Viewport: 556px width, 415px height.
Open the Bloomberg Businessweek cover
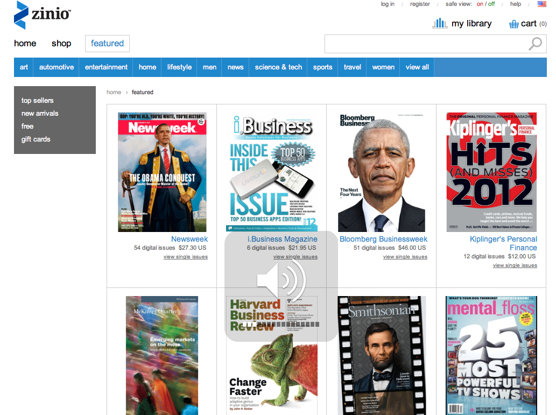pyautogui.click(x=382, y=172)
